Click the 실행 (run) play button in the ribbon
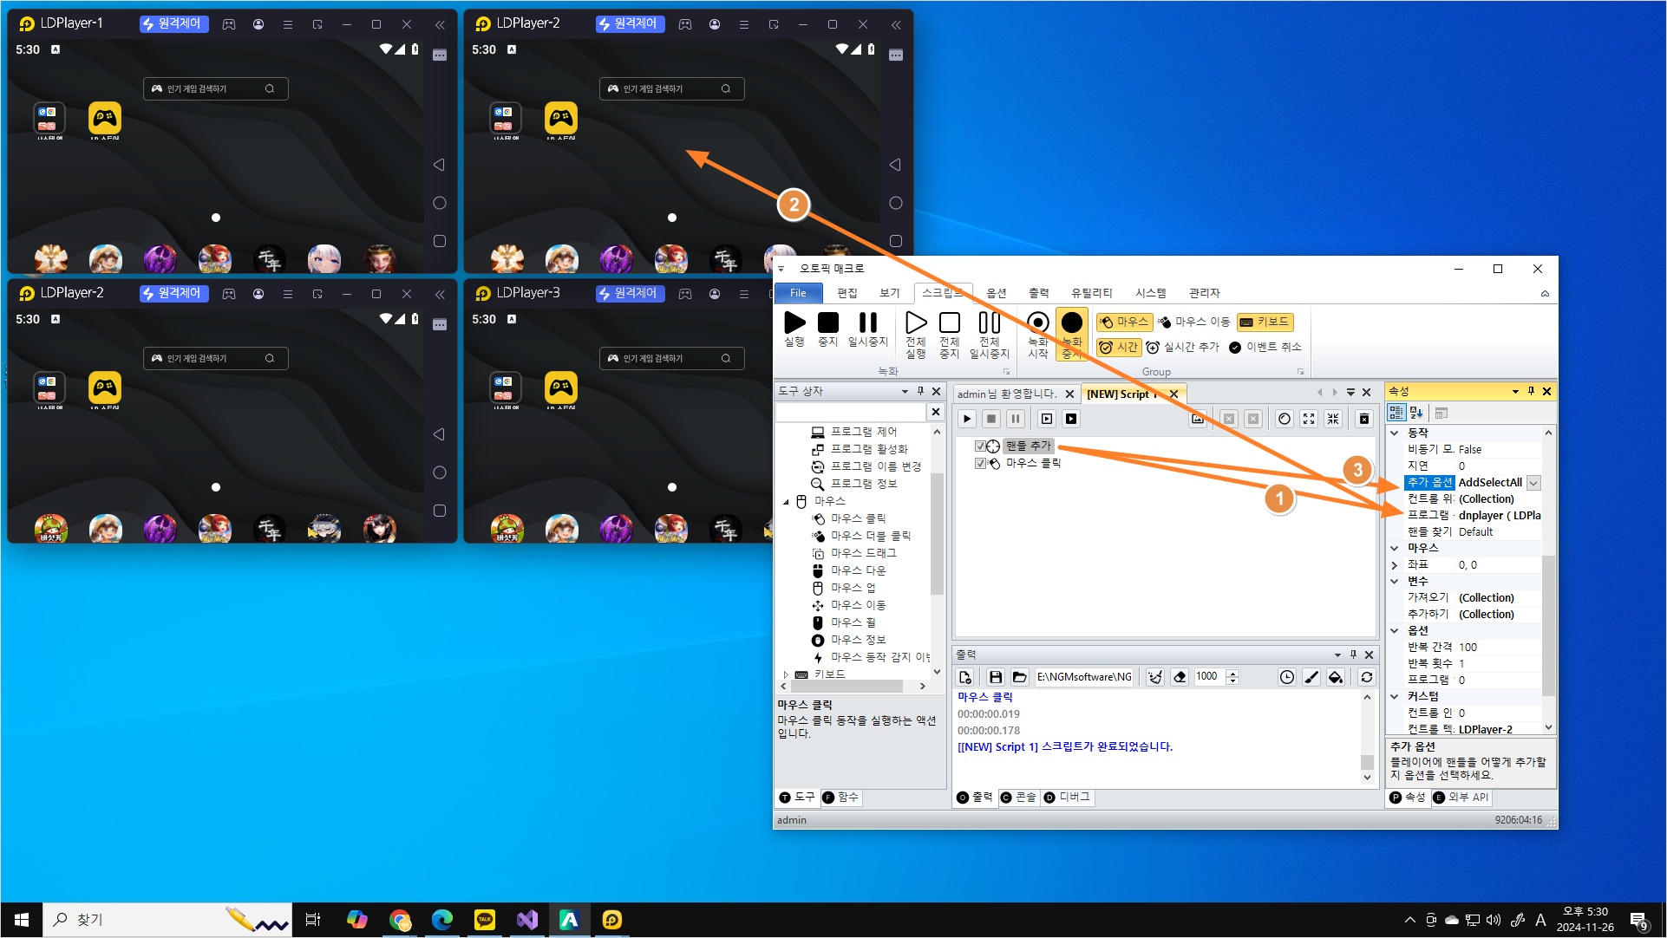This screenshot has height=938, width=1667. [794, 323]
